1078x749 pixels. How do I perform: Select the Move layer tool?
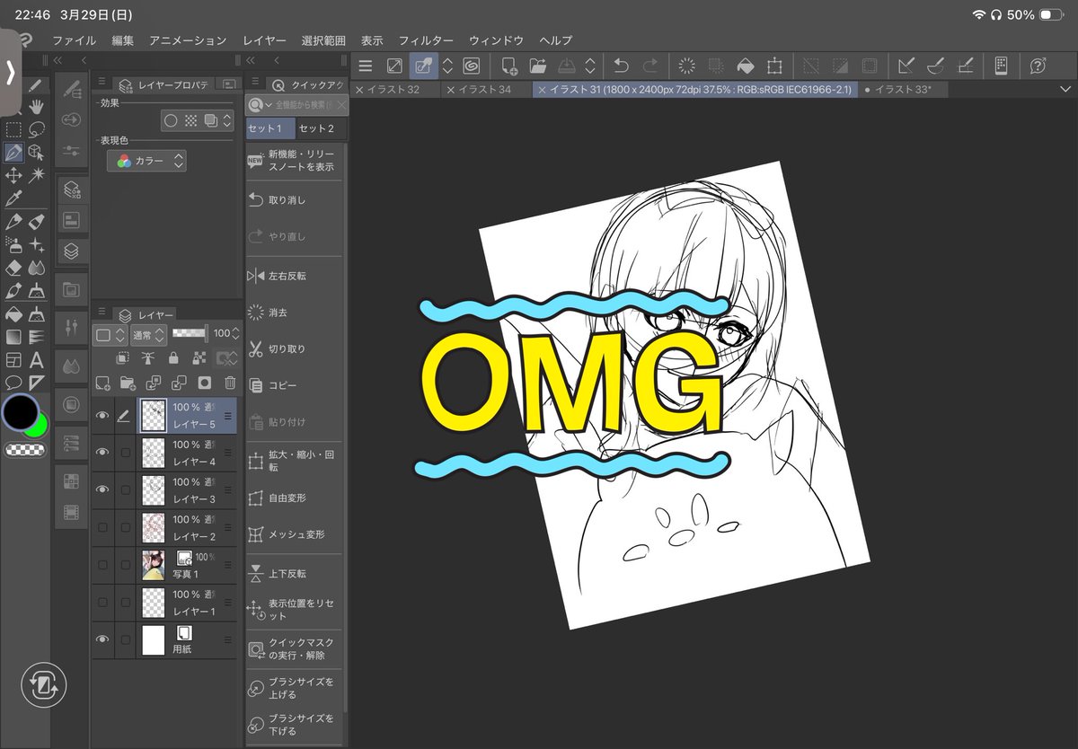point(13,175)
